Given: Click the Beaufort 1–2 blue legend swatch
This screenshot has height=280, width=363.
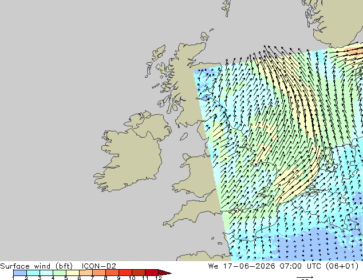Looking at the screenshot, I should coord(20,273).
